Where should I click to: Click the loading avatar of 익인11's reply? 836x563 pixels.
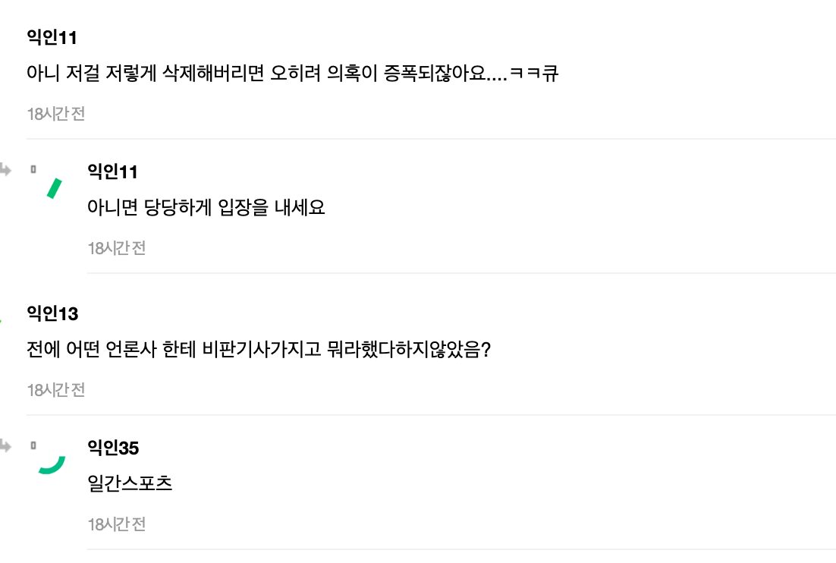(53, 187)
